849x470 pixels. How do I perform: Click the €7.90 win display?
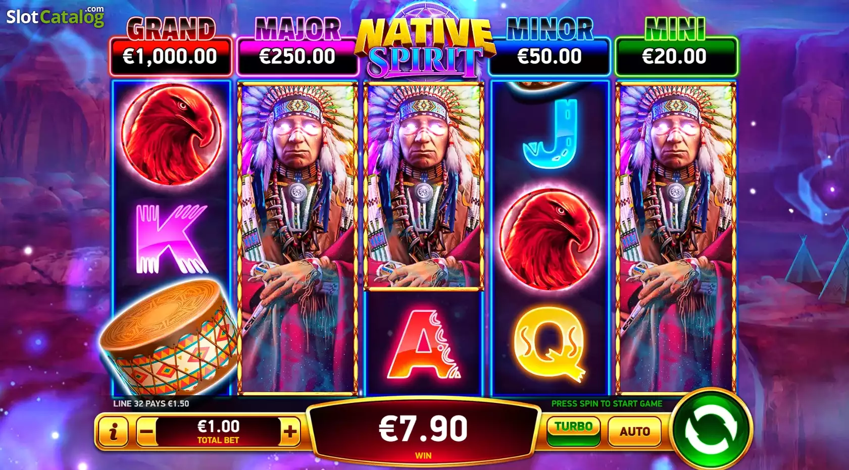[423, 429]
